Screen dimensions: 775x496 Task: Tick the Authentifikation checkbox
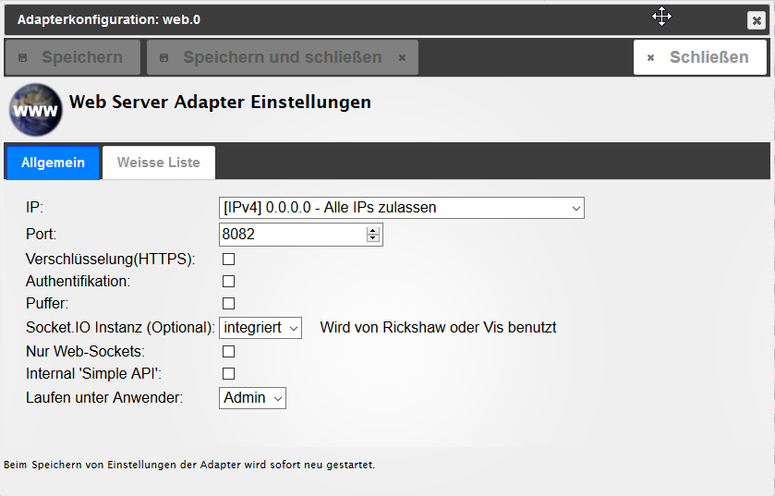tap(229, 282)
